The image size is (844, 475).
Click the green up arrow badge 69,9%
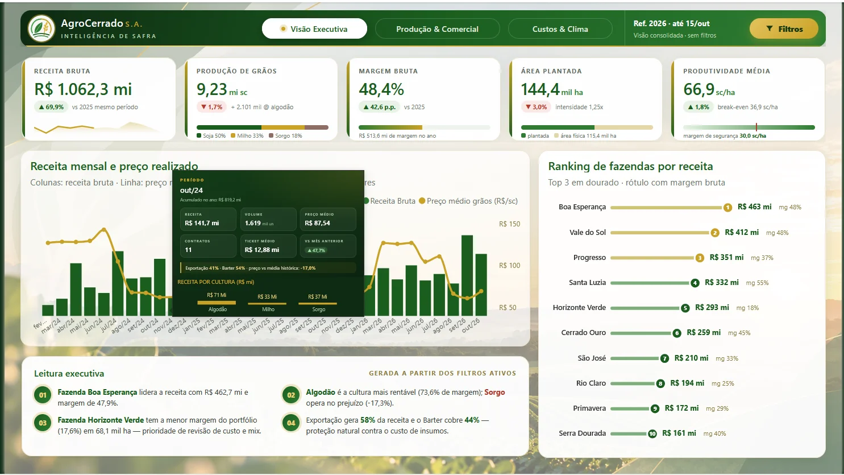coord(51,107)
